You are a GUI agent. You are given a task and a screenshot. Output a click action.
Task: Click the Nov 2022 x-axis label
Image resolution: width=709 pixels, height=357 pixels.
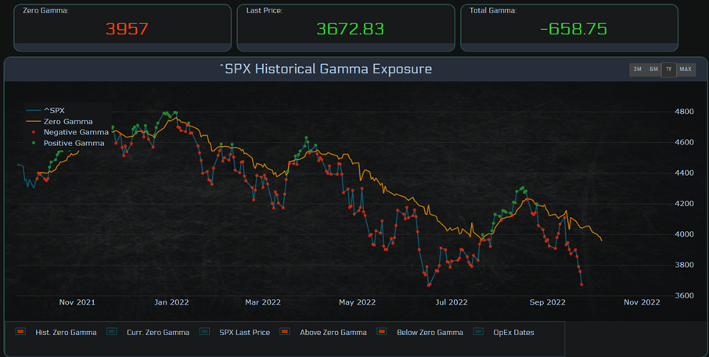click(x=642, y=302)
